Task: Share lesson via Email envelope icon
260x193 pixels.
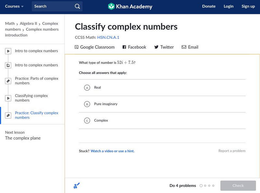Action: (x=184, y=47)
